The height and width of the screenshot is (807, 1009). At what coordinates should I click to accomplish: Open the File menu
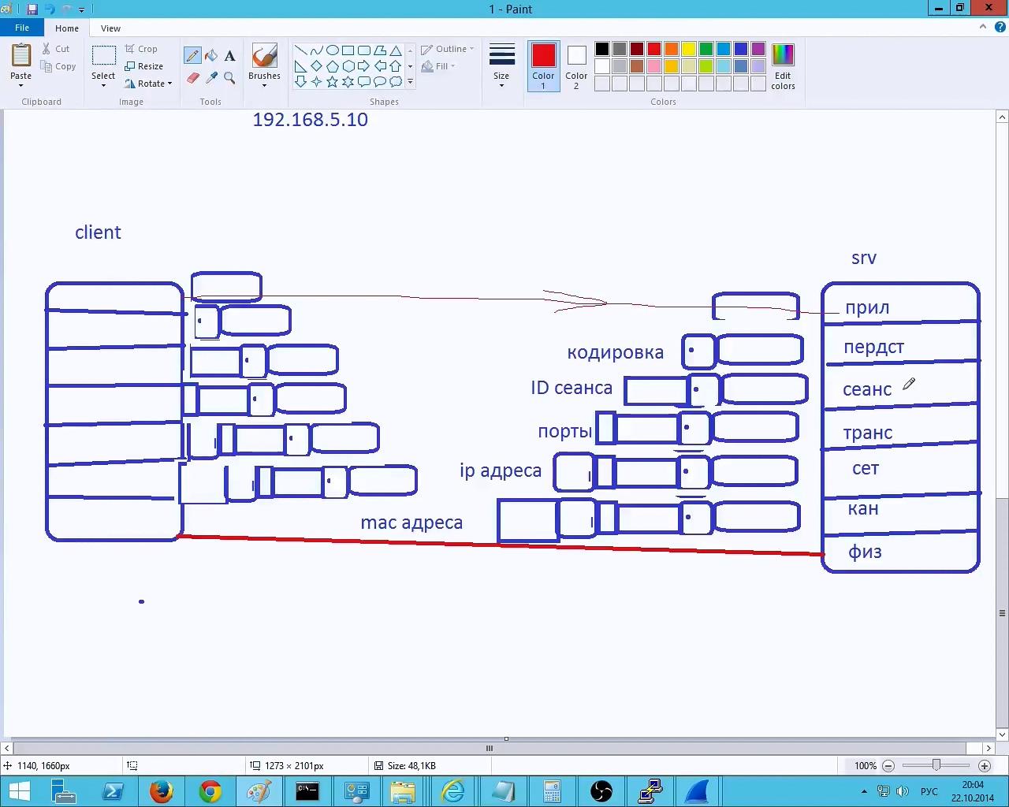pos(22,28)
